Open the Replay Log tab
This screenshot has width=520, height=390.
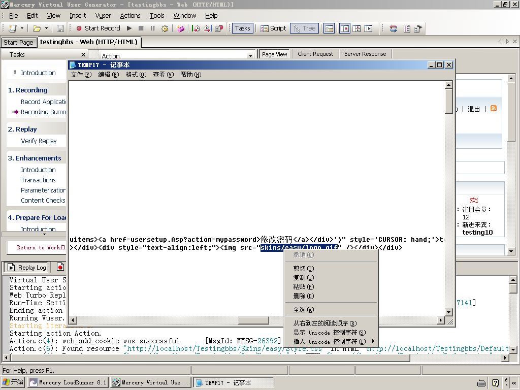[x=27, y=267]
